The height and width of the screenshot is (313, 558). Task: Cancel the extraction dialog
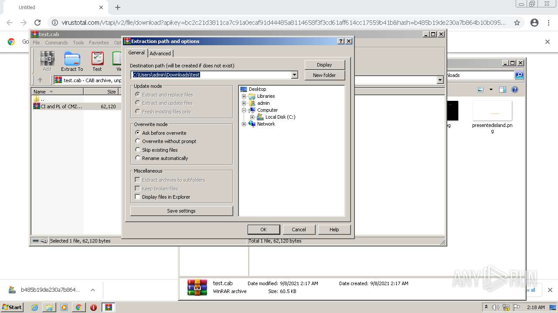[299, 230]
